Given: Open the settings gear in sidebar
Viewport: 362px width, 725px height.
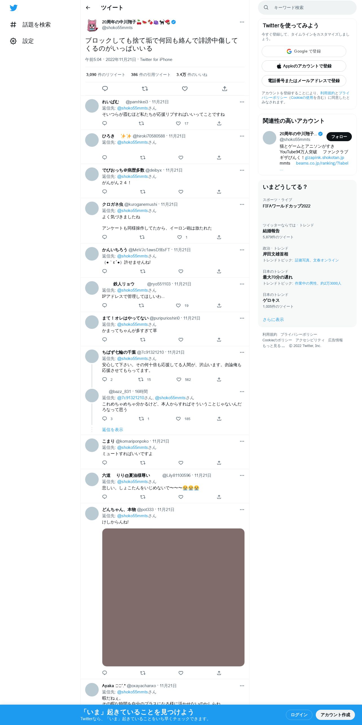Looking at the screenshot, I should point(13,41).
